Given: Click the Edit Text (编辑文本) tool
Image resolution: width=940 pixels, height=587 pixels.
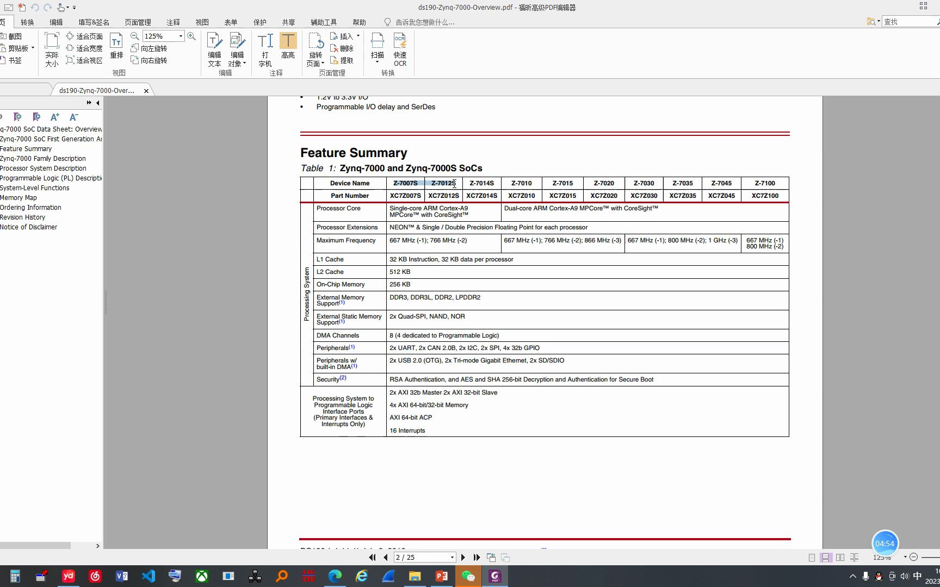Looking at the screenshot, I should point(214,49).
